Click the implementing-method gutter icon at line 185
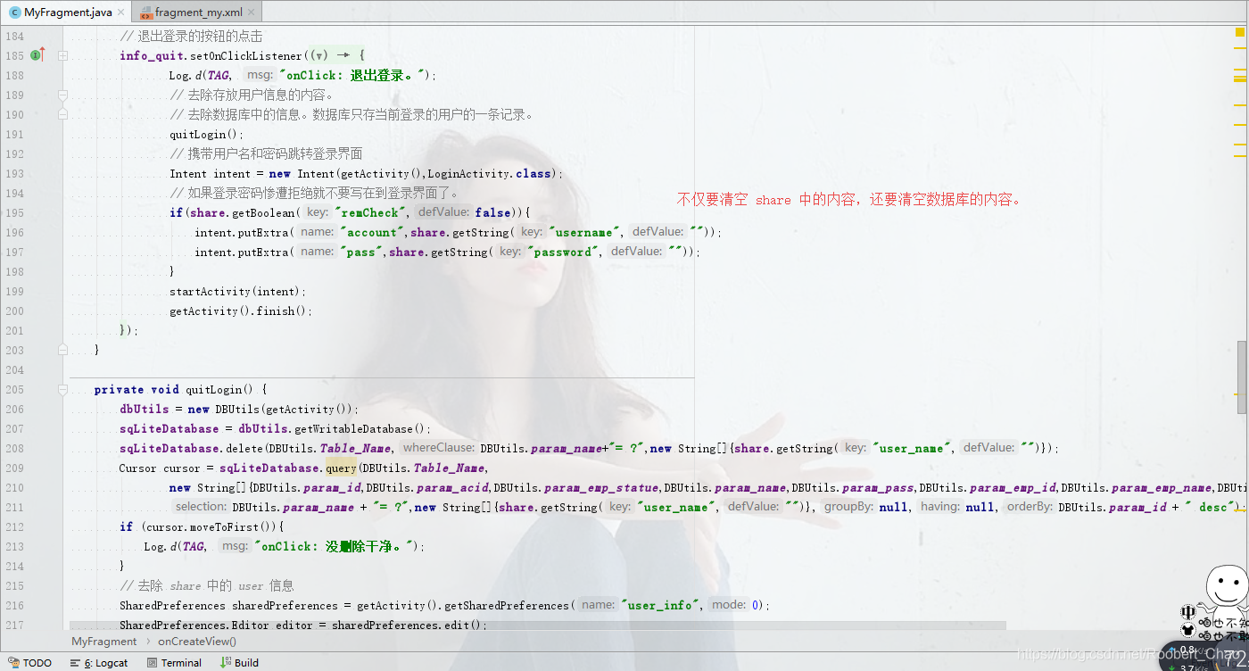1249x671 pixels. (34, 55)
